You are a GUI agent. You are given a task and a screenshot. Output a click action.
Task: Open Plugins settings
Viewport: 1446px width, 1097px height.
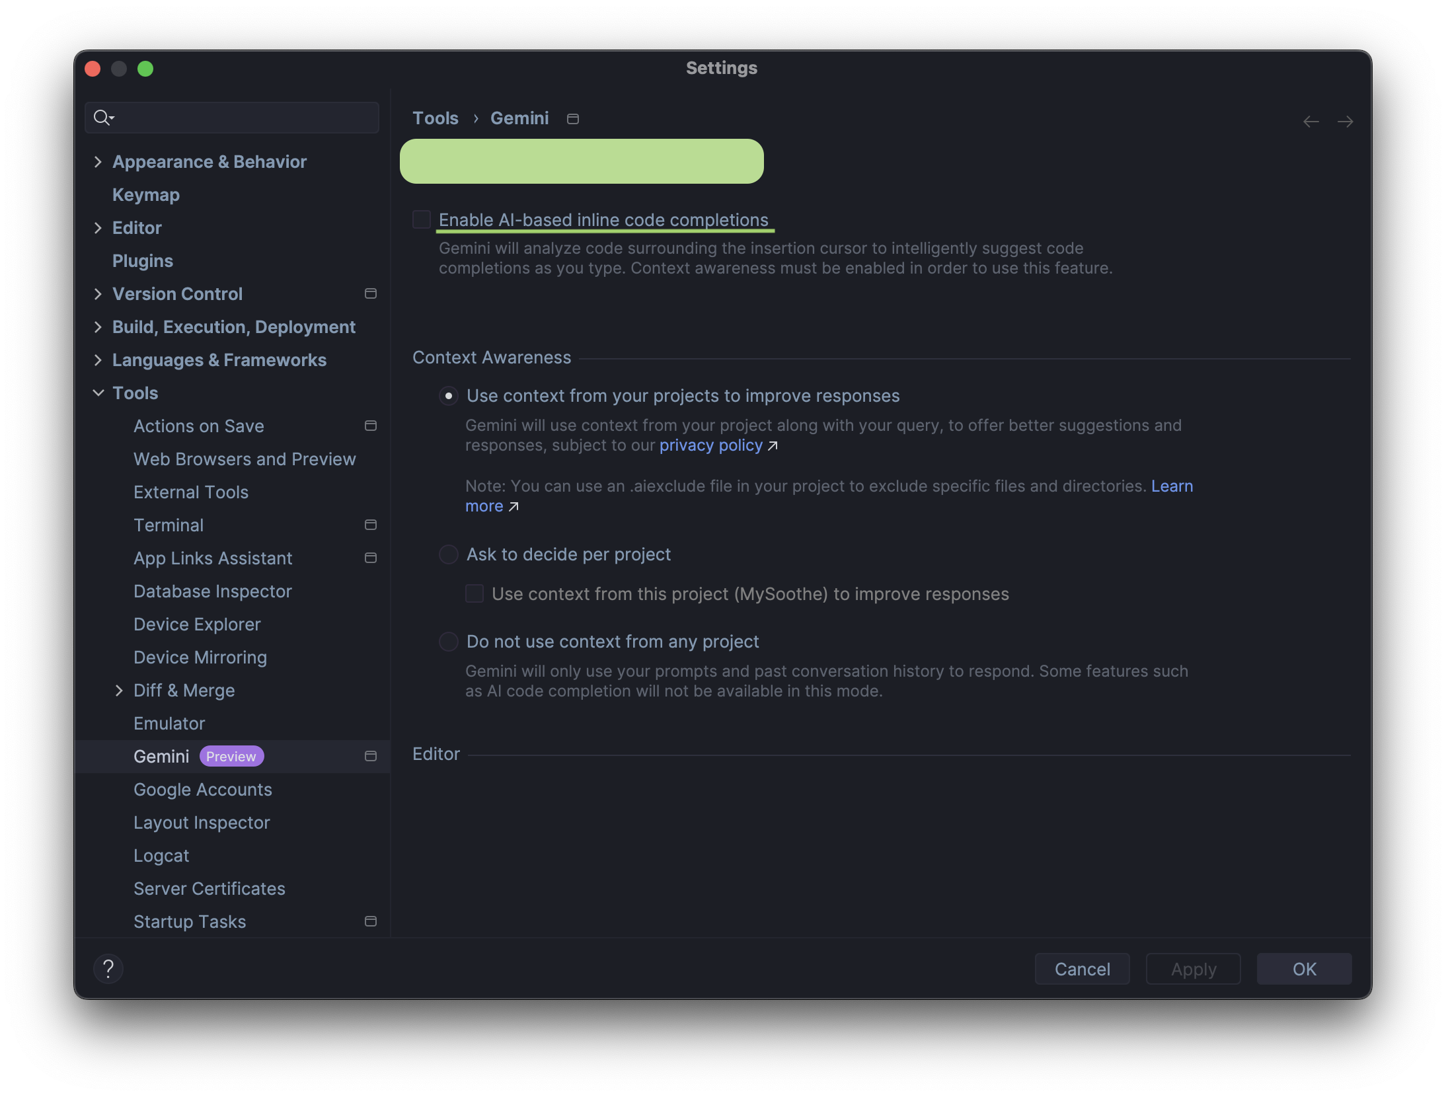pyautogui.click(x=143, y=261)
